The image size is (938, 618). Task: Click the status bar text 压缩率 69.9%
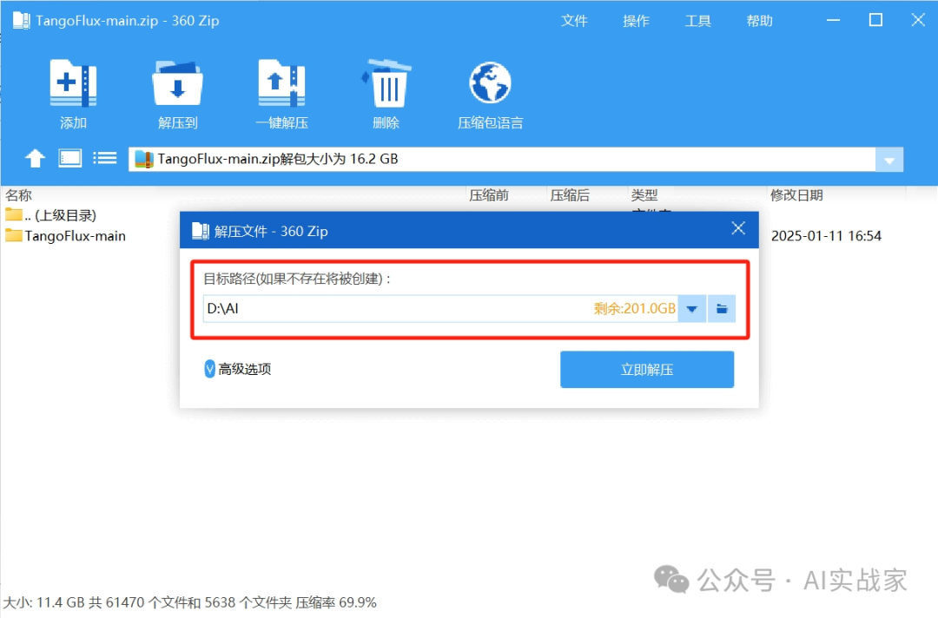pyautogui.click(x=335, y=602)
